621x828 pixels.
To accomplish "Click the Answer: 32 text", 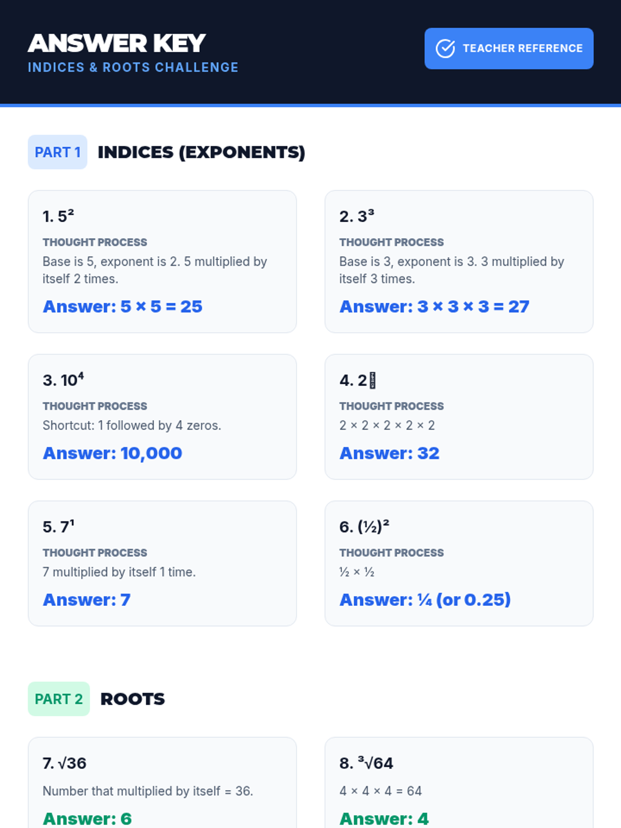I will (389, 453).
